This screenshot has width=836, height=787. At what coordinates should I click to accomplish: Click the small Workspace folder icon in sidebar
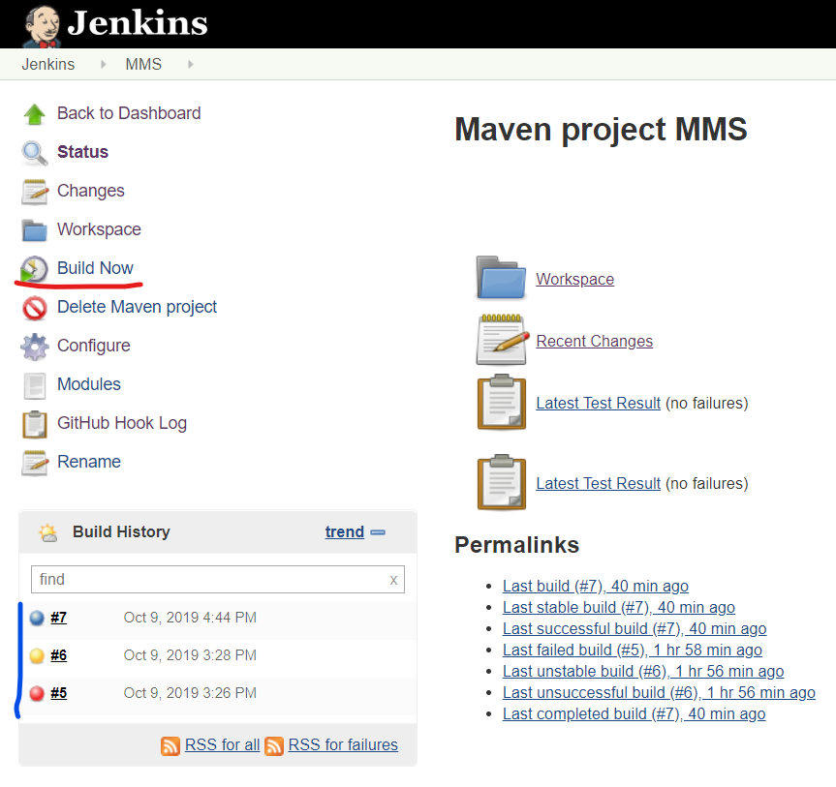35,230
